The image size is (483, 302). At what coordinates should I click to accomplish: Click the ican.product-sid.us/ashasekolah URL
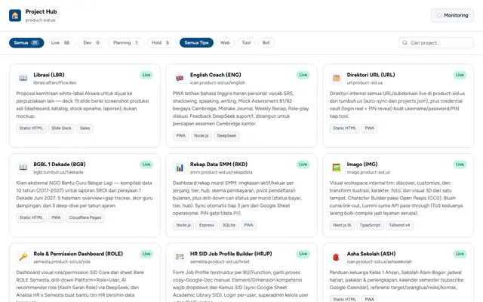click(x=380, y=261)
